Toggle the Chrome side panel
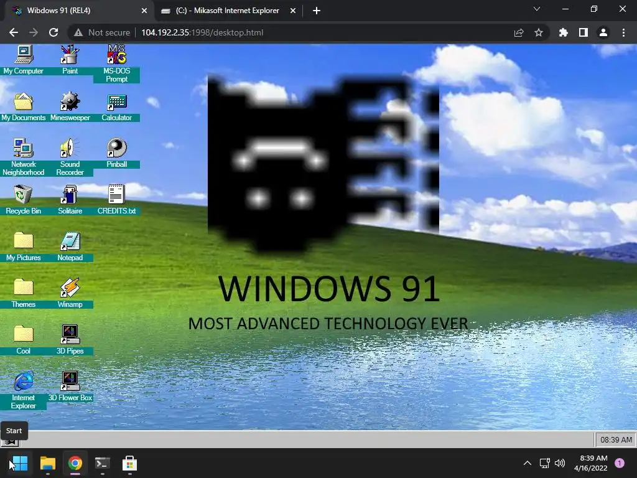637x478 pixels. [584, 32]
